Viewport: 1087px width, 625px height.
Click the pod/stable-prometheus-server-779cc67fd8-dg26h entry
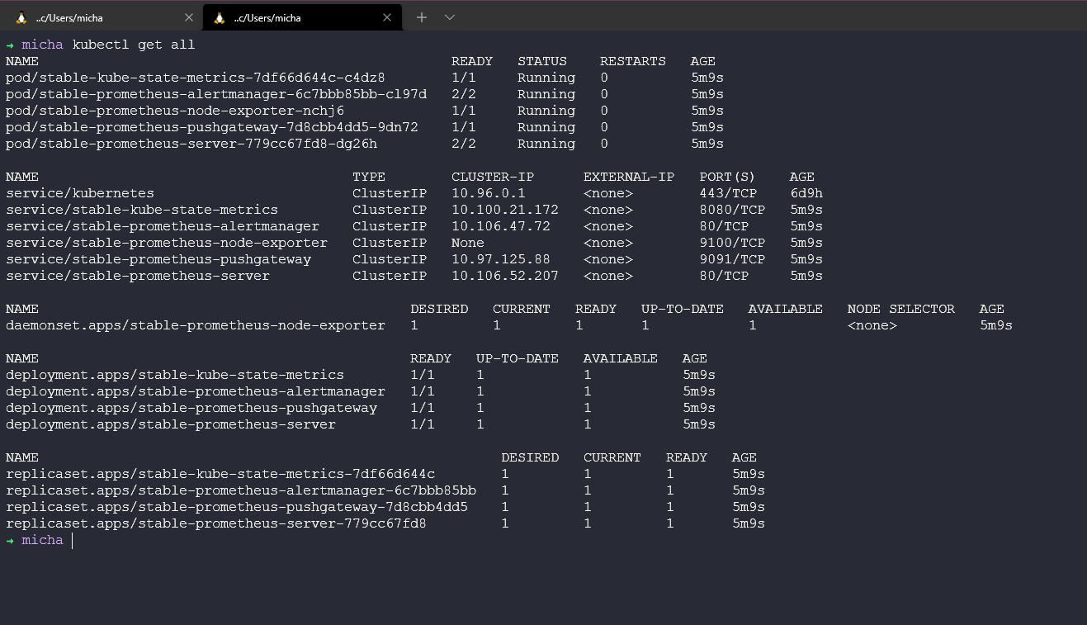[x=191, y=144]
